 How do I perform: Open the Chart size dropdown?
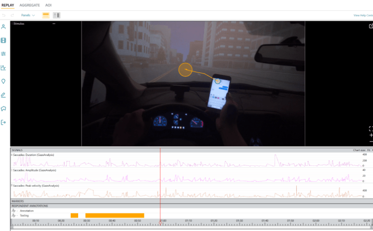[x=362, y=150]
